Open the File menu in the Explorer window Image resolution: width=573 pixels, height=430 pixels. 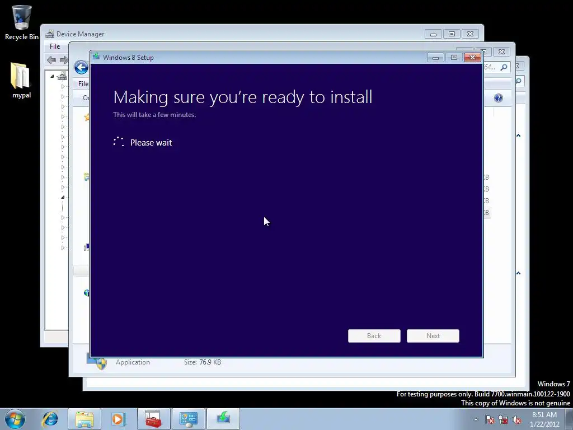click(x=83, y=84)
